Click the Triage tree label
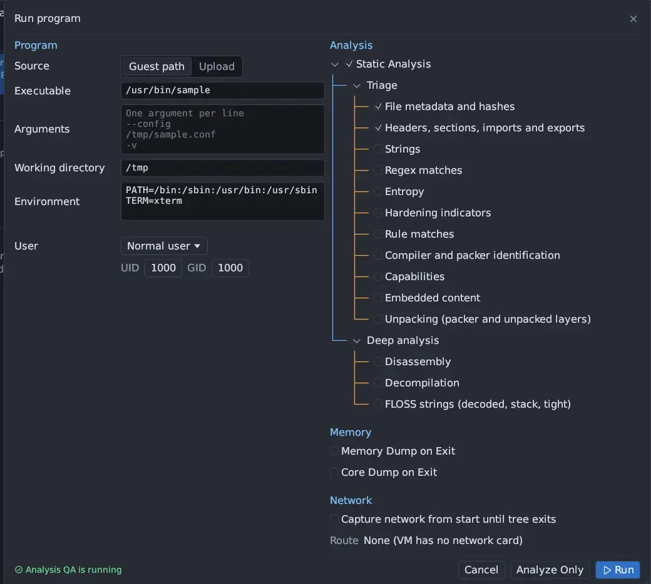Image resolution: width=651 pixels, height=584 pixels. (x=382, y=86)
